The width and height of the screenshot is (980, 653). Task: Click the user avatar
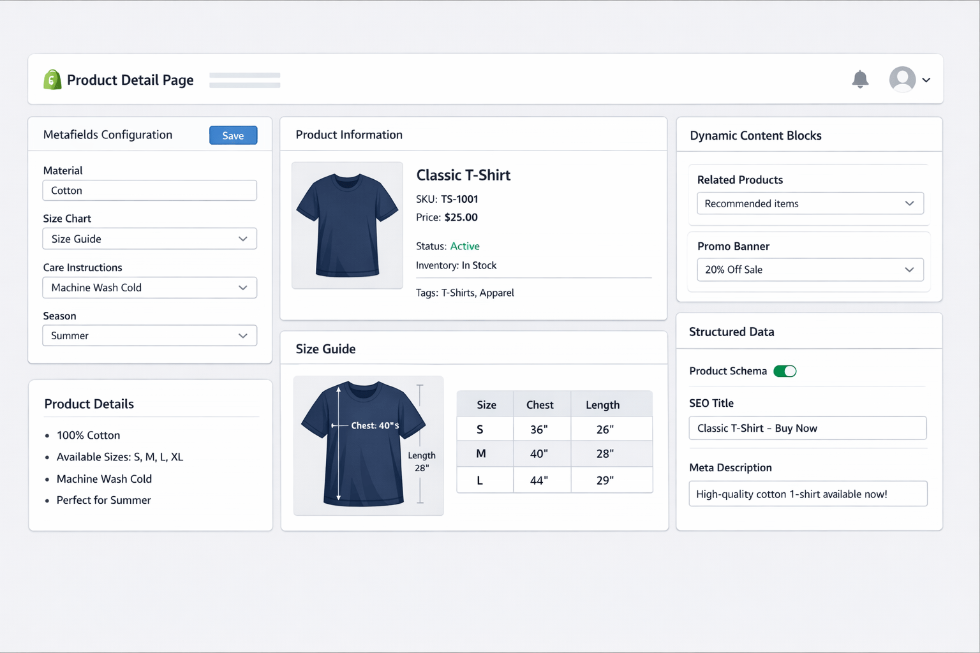(x=902, y=79)
